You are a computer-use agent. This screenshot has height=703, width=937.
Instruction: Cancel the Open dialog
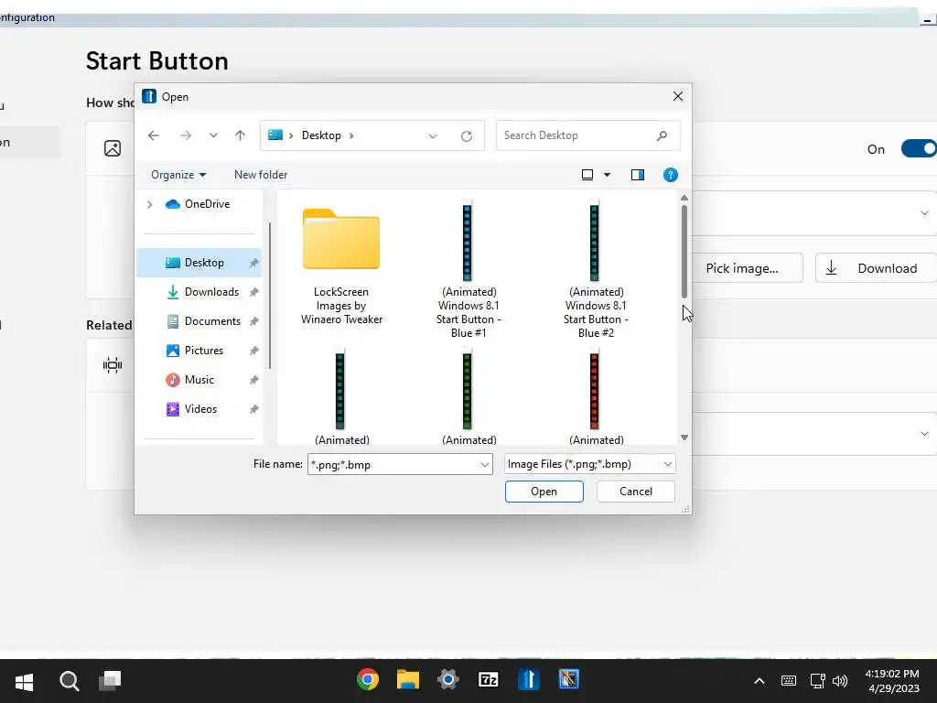click(x=635, y=492)
